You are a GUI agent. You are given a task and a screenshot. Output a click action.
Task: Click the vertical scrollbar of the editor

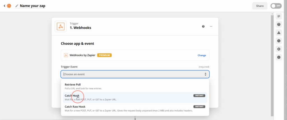tap(272, 66)
